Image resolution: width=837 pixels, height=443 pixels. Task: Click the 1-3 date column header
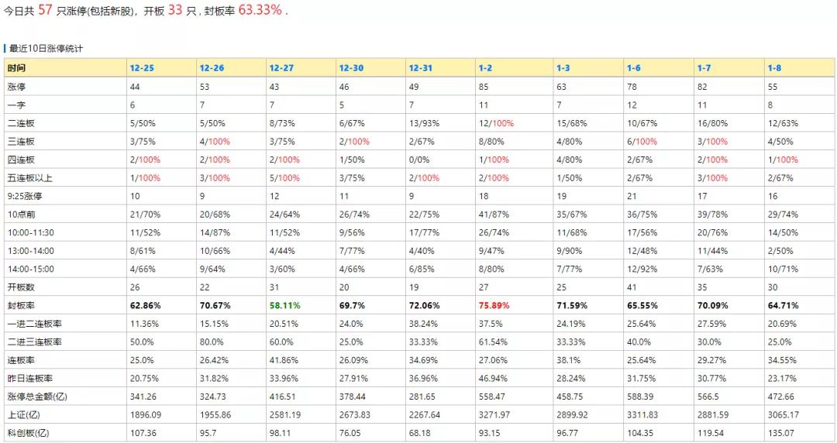pyautogui.click(x=563, y=68)
